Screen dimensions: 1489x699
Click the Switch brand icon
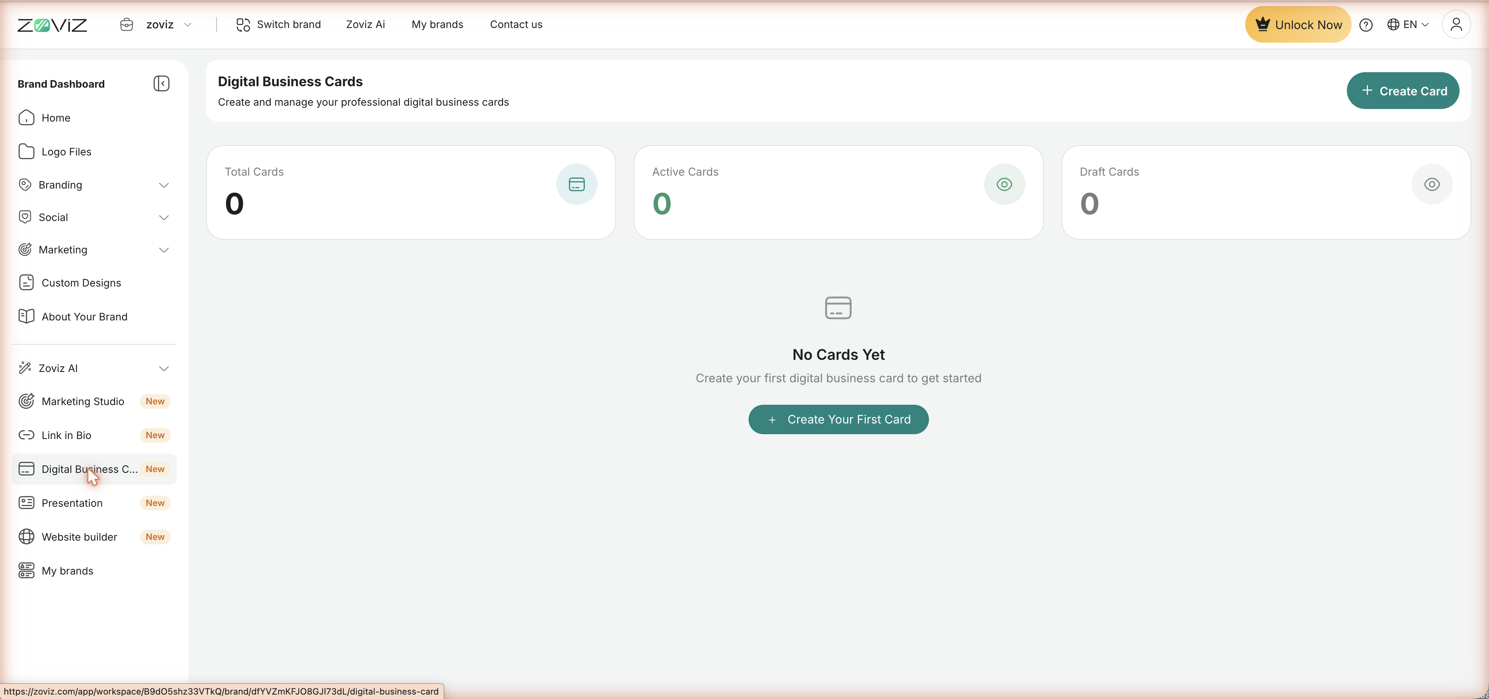243,24
